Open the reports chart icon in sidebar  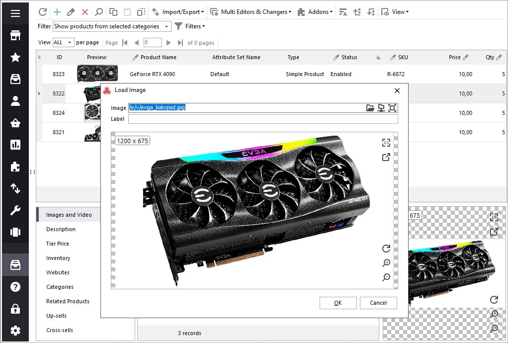[x=15, y=145]
